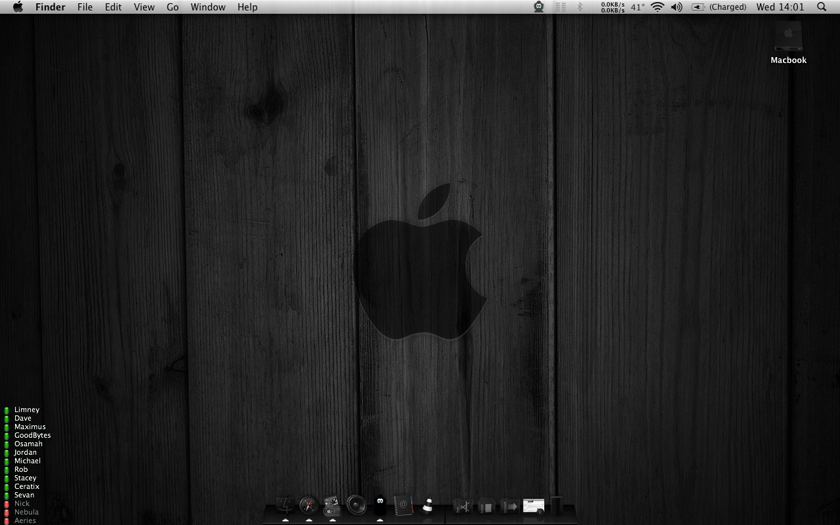The height and width of the screenshot is (525, 840).
Task: Open the Go menu
Action: (x=173, y=7)
